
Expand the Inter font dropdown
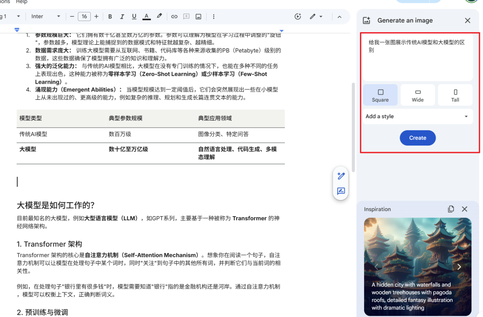46,17
